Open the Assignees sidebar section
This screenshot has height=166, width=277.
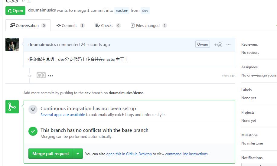249,67
